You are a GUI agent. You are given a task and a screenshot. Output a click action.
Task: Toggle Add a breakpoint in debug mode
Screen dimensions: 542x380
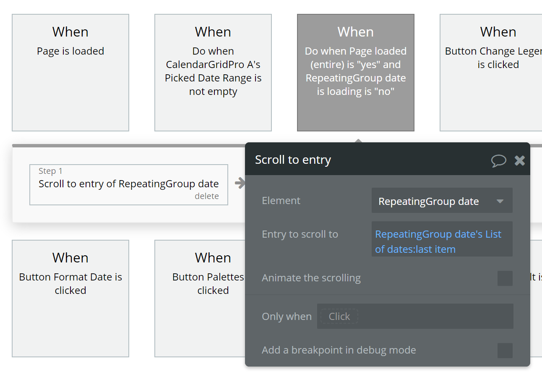(x=505, y=351)
